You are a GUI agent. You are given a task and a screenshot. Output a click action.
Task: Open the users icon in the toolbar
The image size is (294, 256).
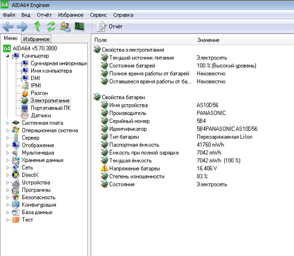[x=65, y=27]
